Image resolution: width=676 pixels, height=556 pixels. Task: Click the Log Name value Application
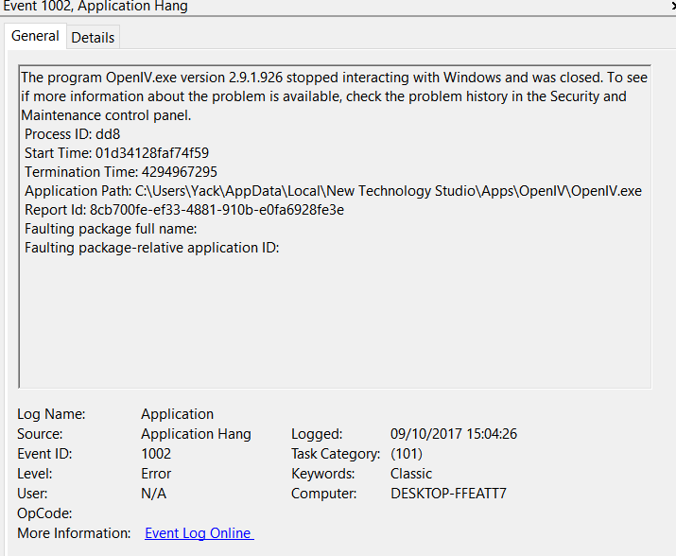point(177,414)
